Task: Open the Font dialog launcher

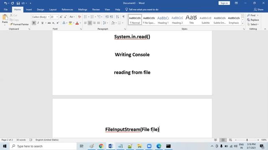Action: pos(81,29)
